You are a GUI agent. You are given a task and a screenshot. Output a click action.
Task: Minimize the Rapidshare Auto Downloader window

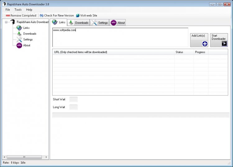(212, 4)
